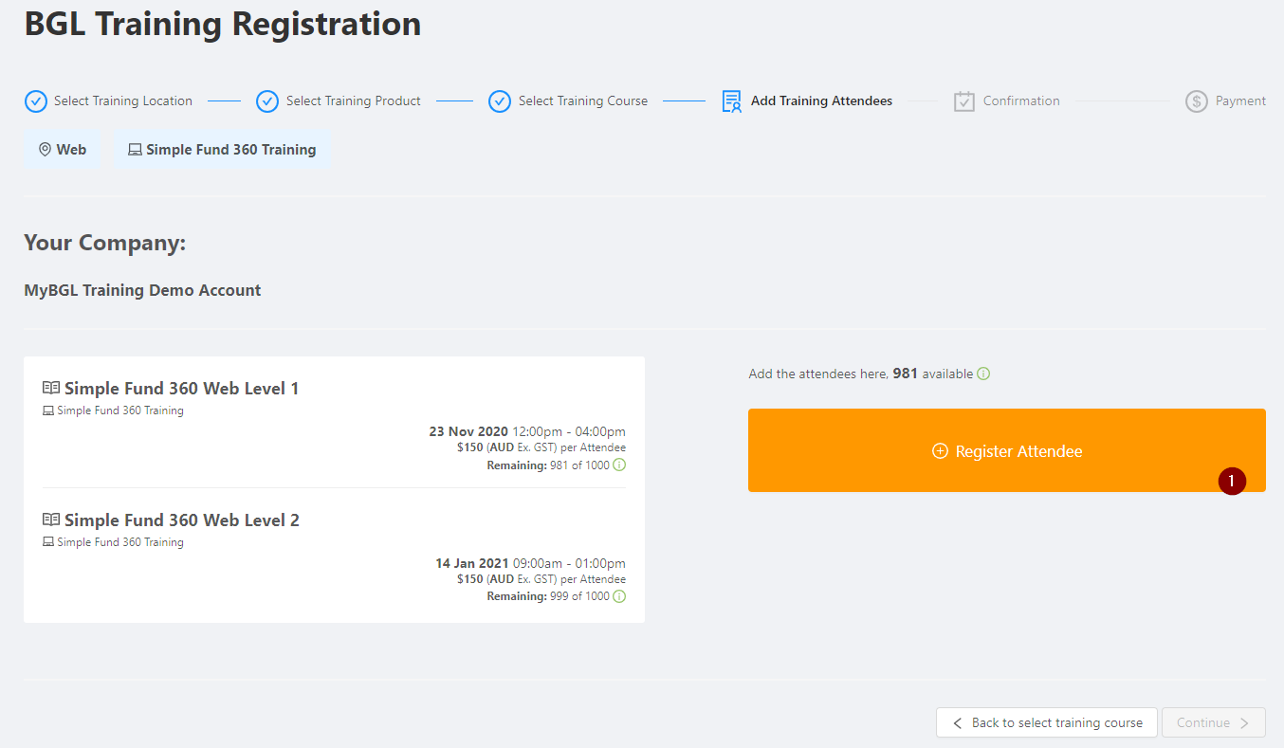Image resolution: width=1284 pixels, height=748 pixels.
Task: Click the book icon for Web Level 2
Action: tap(51, 520)
